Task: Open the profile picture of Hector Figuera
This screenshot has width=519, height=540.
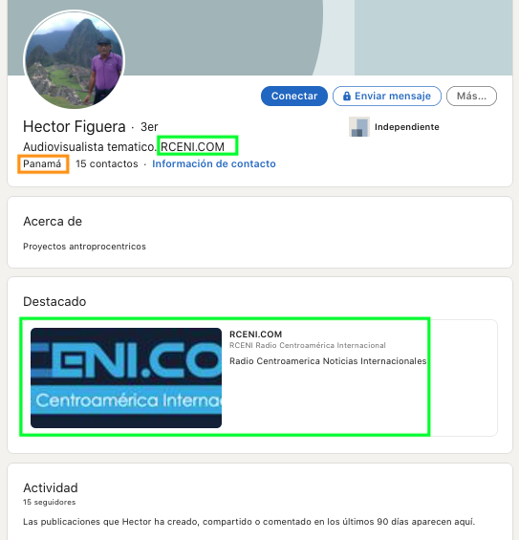Action: click(x=74, y=60)
